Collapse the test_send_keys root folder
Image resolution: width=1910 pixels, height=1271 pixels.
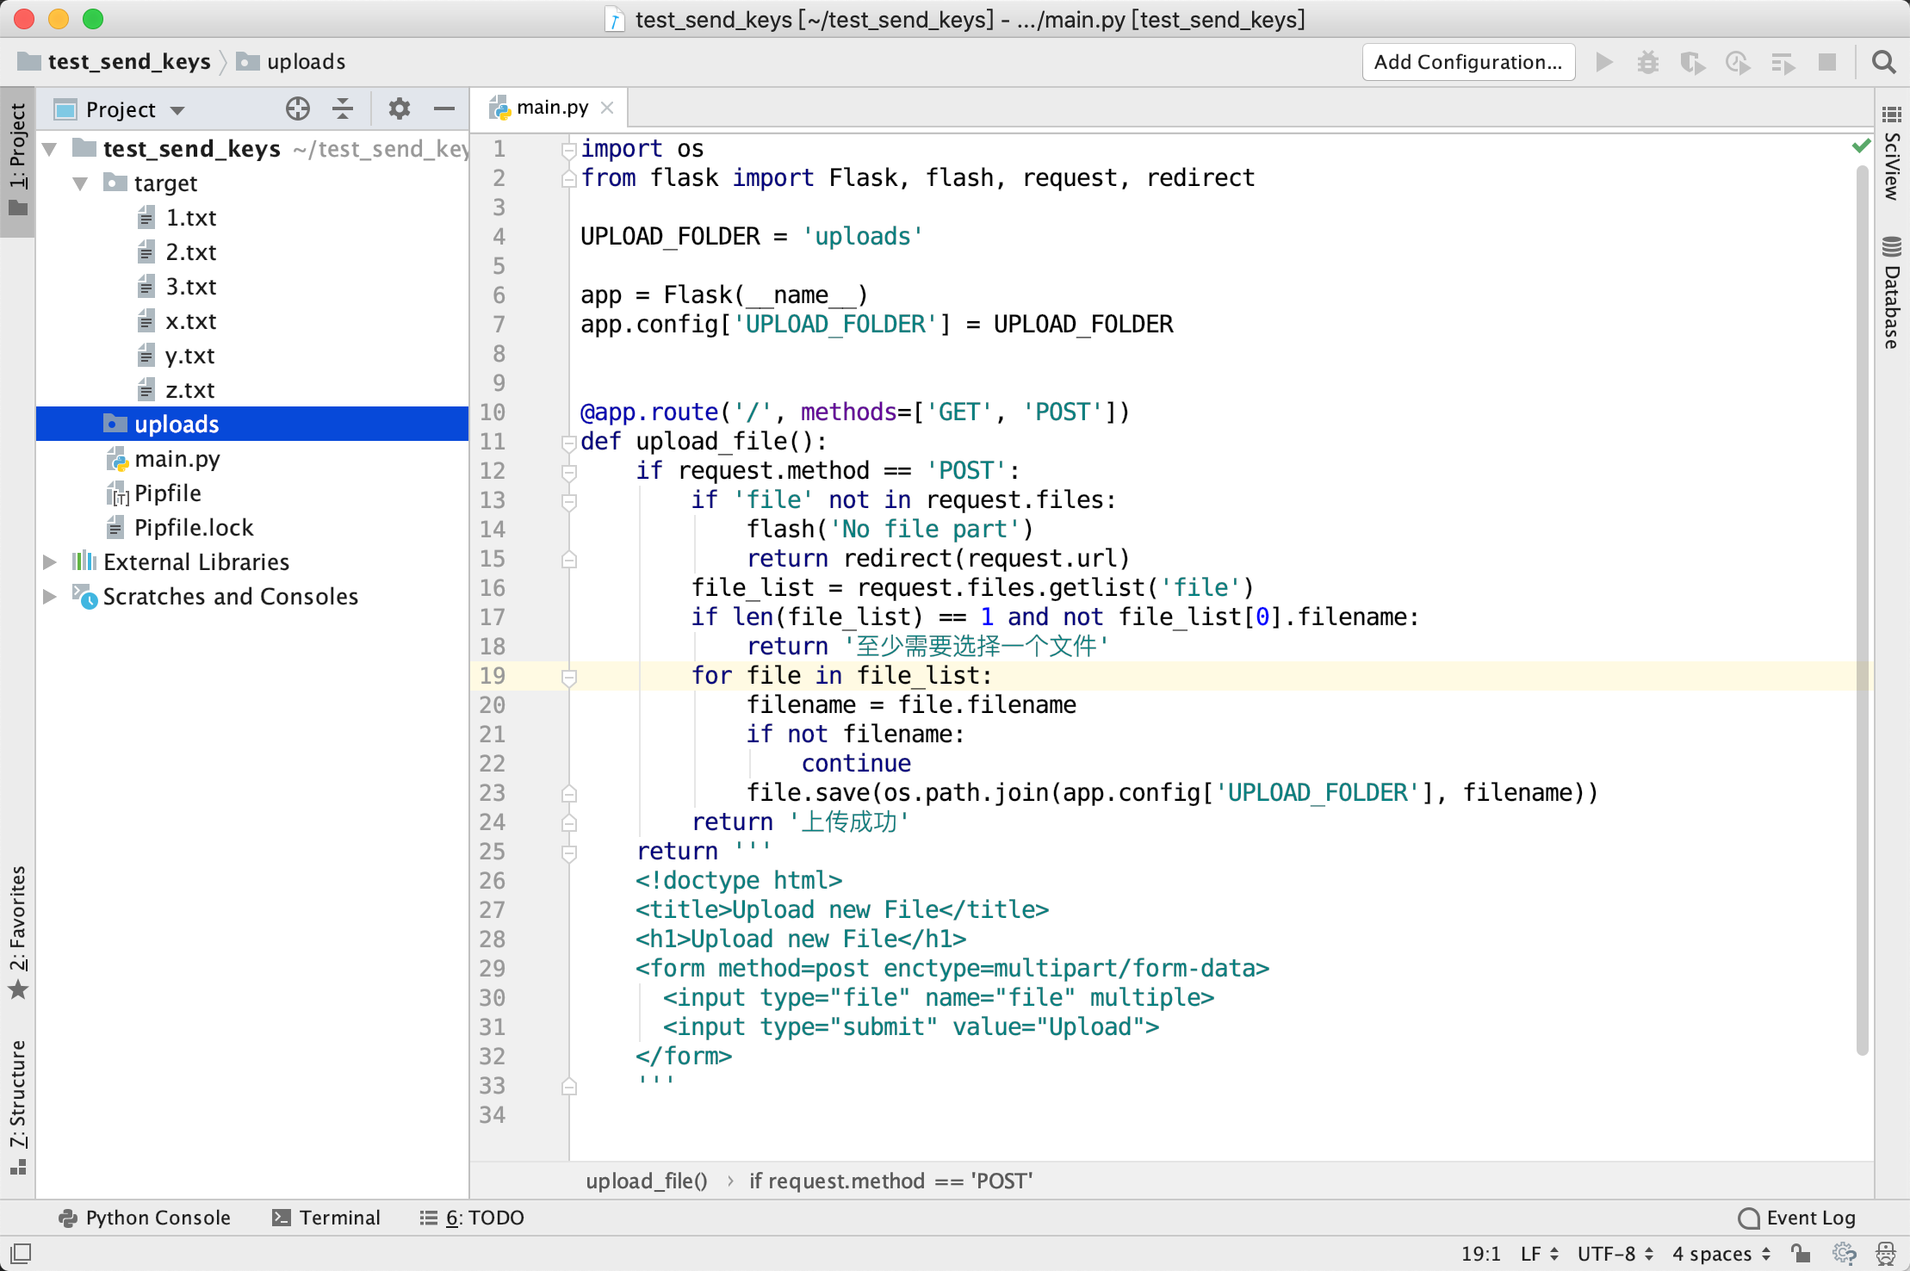[x=50, y=149]
